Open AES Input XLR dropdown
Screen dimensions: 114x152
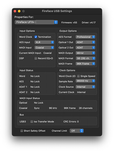coord(44,42)
